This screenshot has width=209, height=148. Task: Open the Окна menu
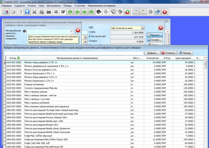[x=41, y=6]
